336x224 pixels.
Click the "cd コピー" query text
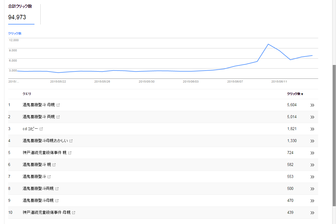pos(30,129)
